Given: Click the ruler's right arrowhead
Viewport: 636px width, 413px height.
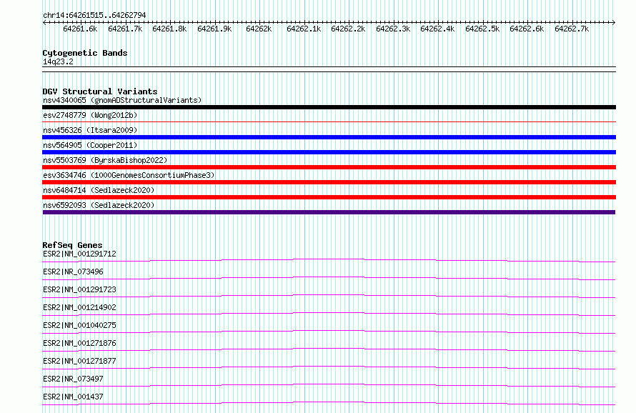Looking at the screenshot, I should click(614, 23).
